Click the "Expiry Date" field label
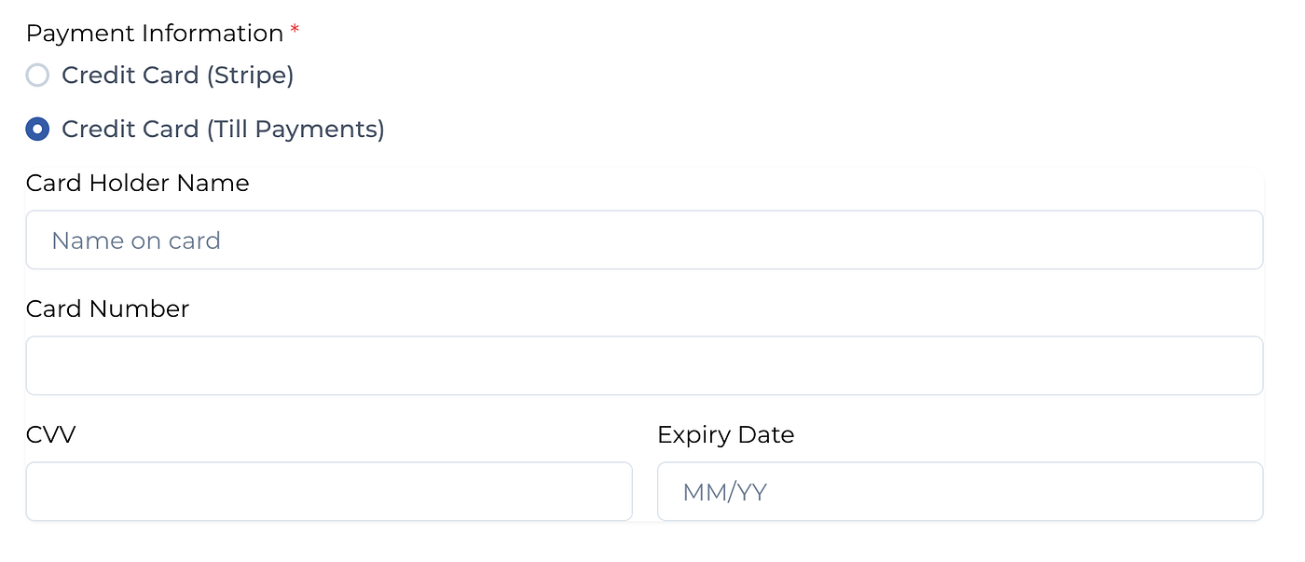The image size is (1305, 562). pos(726,435)
